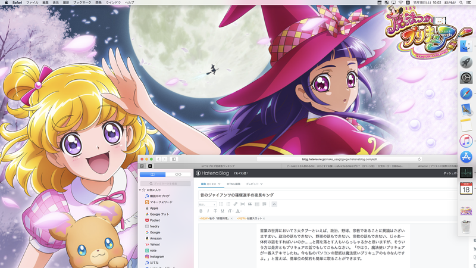Insert a read-more divider in editor
Image resolution: width=476 pixels, height=268 pixels.
pyautogui.click(x=243, y=204)
